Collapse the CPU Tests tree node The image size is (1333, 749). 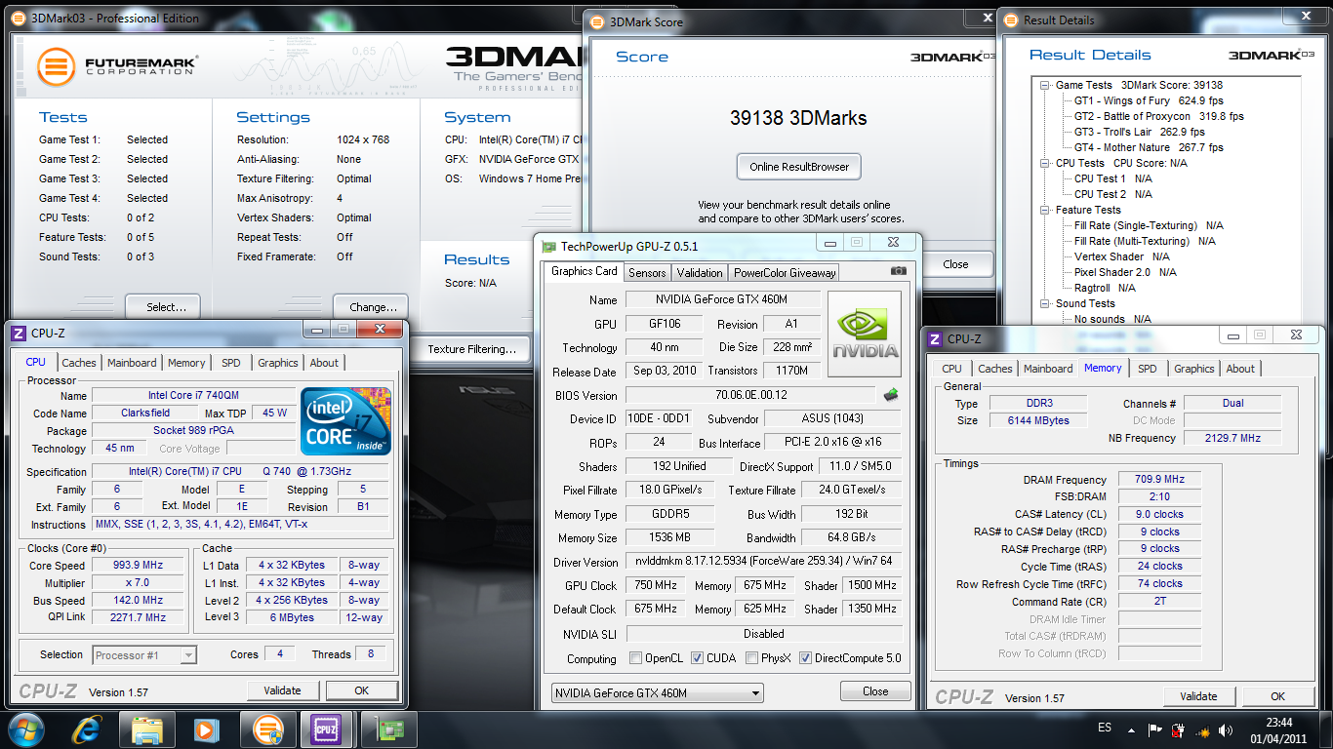(x=1045, y=163)
